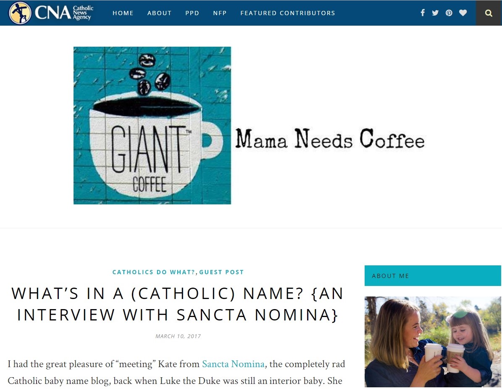The image size is (502, 389).
Task: Follow the Sancta Nomina hyperlink
Action: [233, 364]
